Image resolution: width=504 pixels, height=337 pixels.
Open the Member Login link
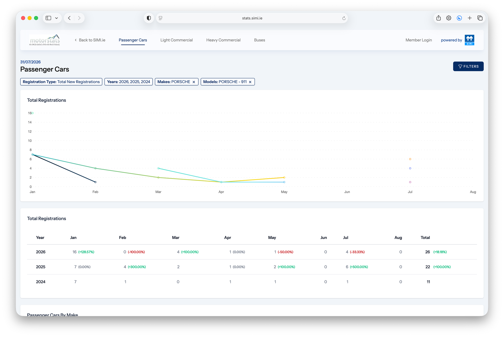(419, 40)
